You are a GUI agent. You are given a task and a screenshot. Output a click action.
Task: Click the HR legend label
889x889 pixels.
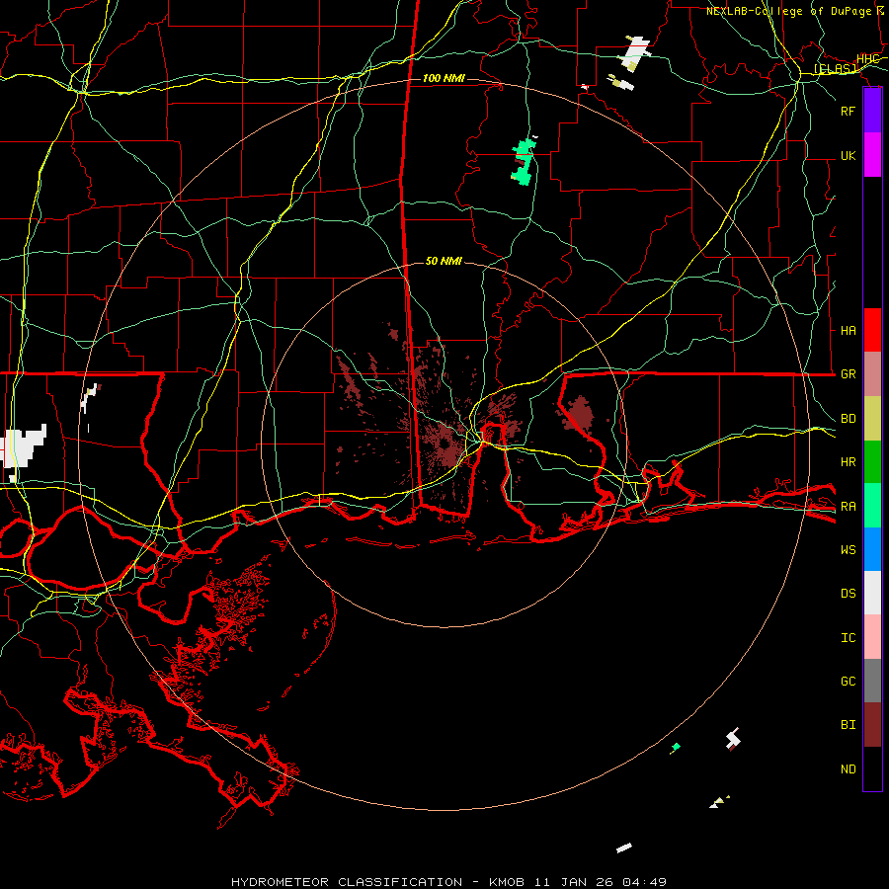tap(849, 462)
